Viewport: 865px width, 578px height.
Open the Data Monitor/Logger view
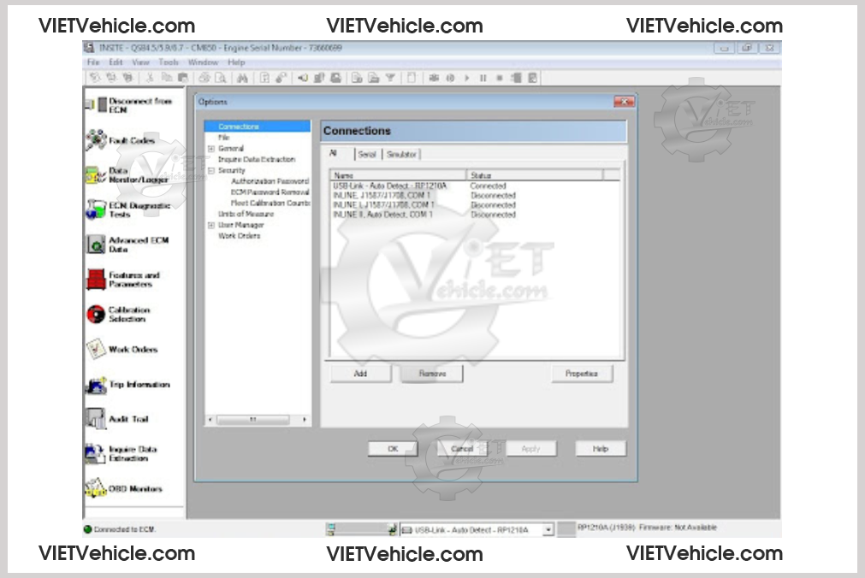pos(96,175)
